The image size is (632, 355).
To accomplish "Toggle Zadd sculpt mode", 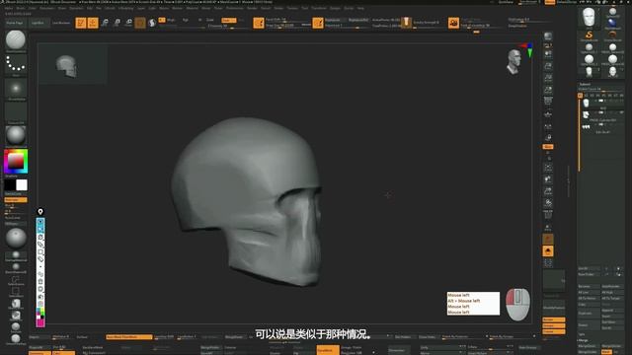I will pyautogui.click(x=229, y=20).
